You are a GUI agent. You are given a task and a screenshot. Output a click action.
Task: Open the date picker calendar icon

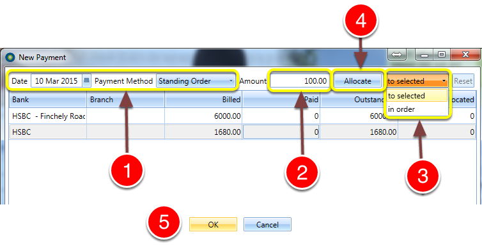coord(87,81)
